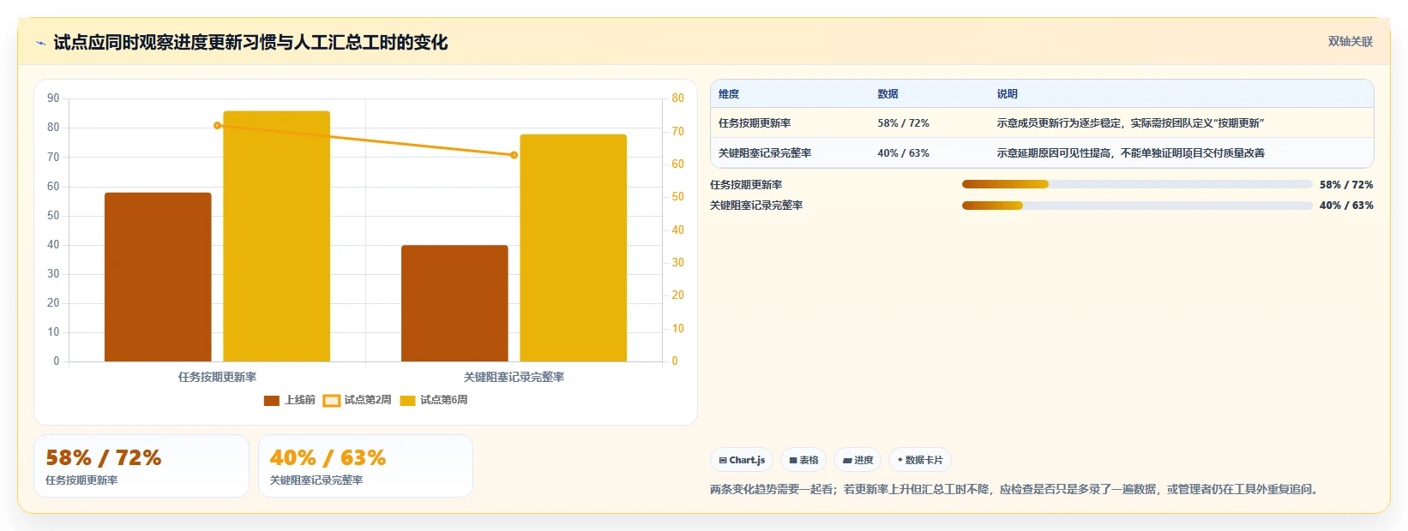The height and width of the screenshot is (531, 1408).
Task: Click the 关键阻塞记录完整率 progress bar
Action: tap(1137, 205)
